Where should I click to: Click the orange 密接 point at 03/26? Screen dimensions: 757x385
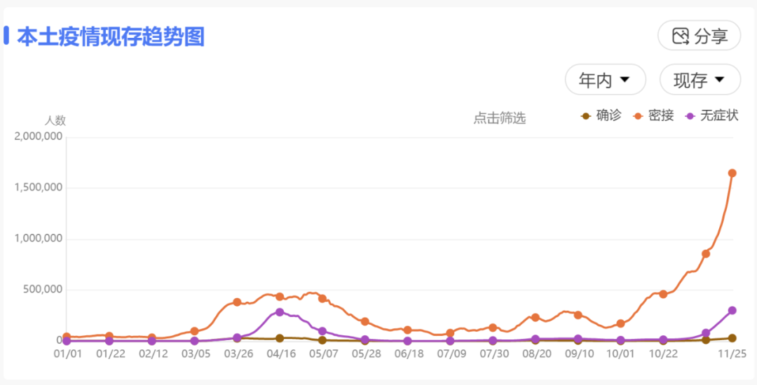237,302
